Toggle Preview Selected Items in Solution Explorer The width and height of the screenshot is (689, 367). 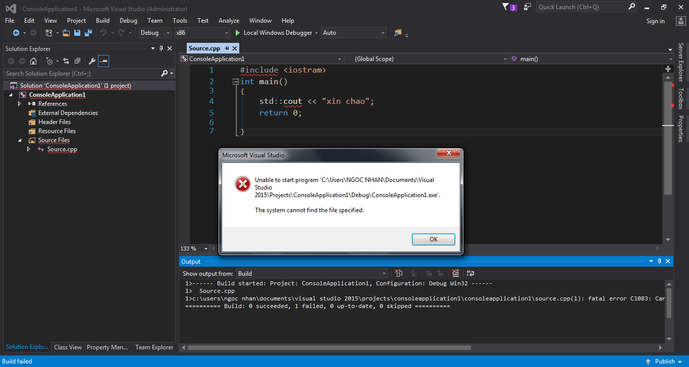tap(103, 61)
